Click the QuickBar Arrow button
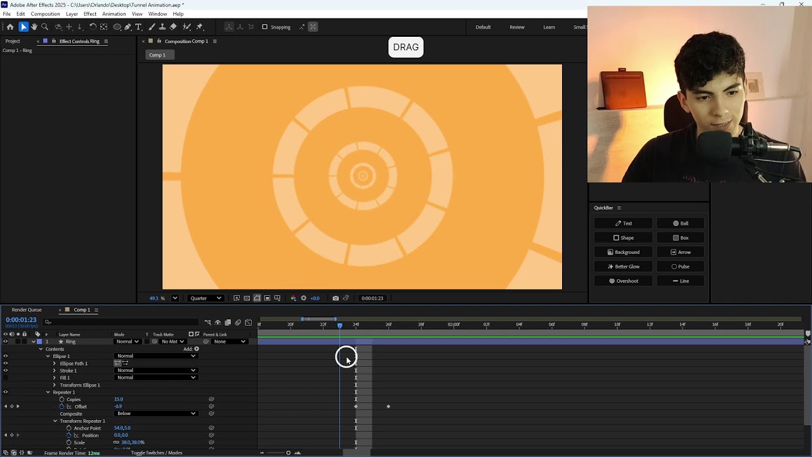The height and width of the screenshot is (457, 812). pyautogui.click(x=680, y=252)
